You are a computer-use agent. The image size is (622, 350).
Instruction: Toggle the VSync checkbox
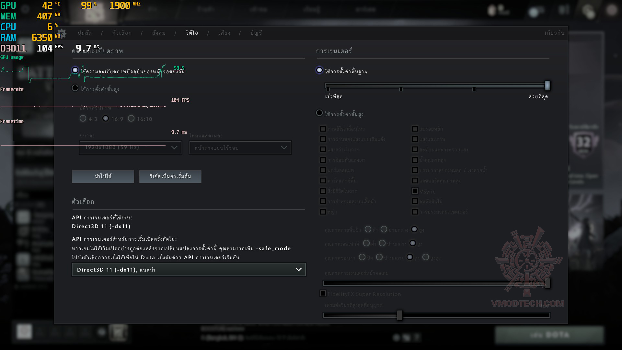tap(415, 191)
